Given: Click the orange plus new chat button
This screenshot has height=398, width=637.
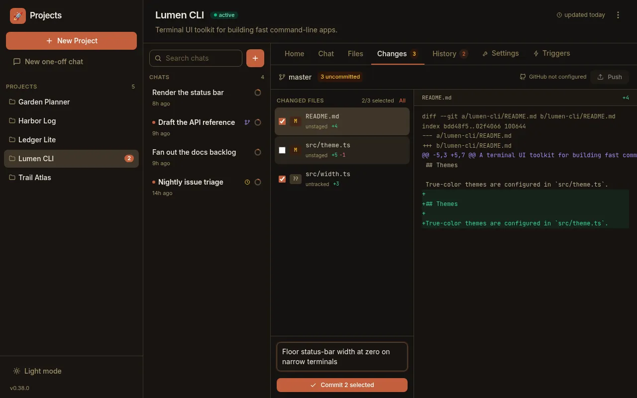Looking at the screenshot, I should point(255,58).
